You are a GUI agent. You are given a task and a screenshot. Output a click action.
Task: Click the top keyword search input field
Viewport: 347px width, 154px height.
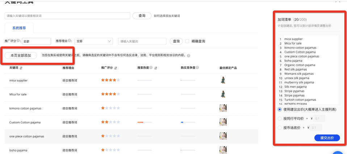(67, 16)
